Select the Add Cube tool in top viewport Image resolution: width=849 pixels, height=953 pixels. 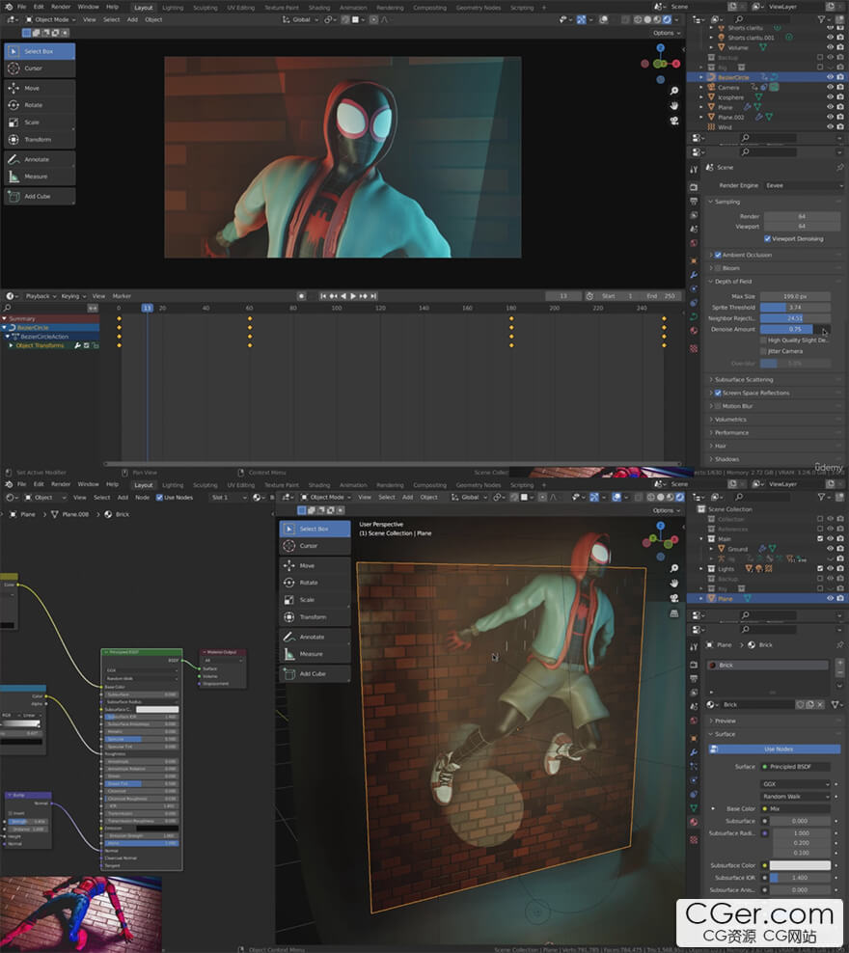(x=40, y=197)
